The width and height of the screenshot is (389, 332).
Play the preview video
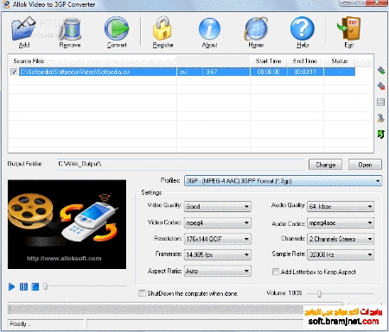(11, 286)
